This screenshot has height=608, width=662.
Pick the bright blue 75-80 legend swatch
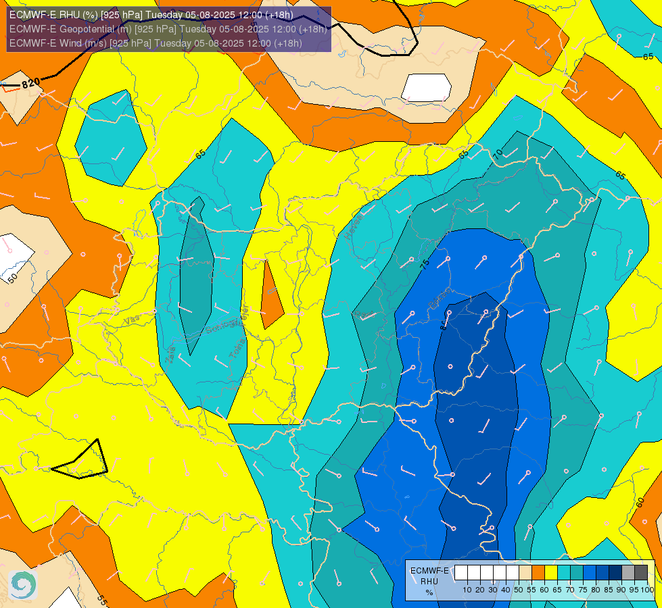(x=590, y=573)
